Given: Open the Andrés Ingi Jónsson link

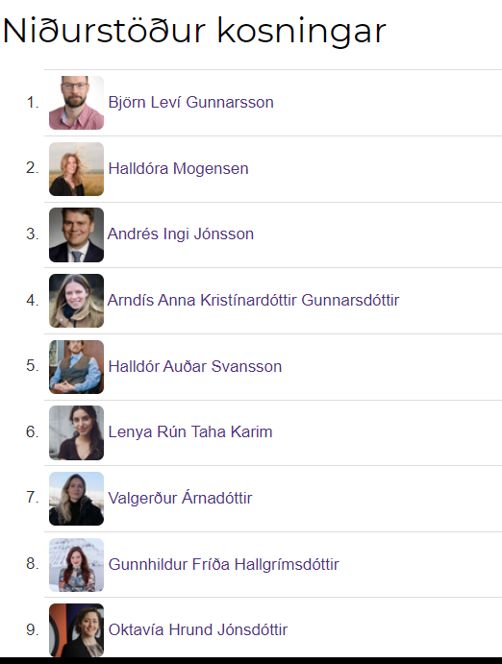Looking at the screenshot, I should (x=181, y=234).
